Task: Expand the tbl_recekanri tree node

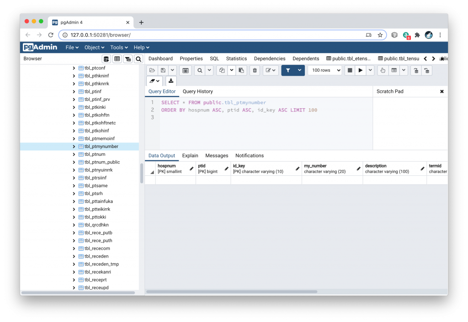Action: point(74,272)
